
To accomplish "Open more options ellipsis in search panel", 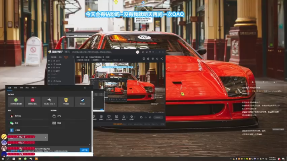I will [90, 88].
